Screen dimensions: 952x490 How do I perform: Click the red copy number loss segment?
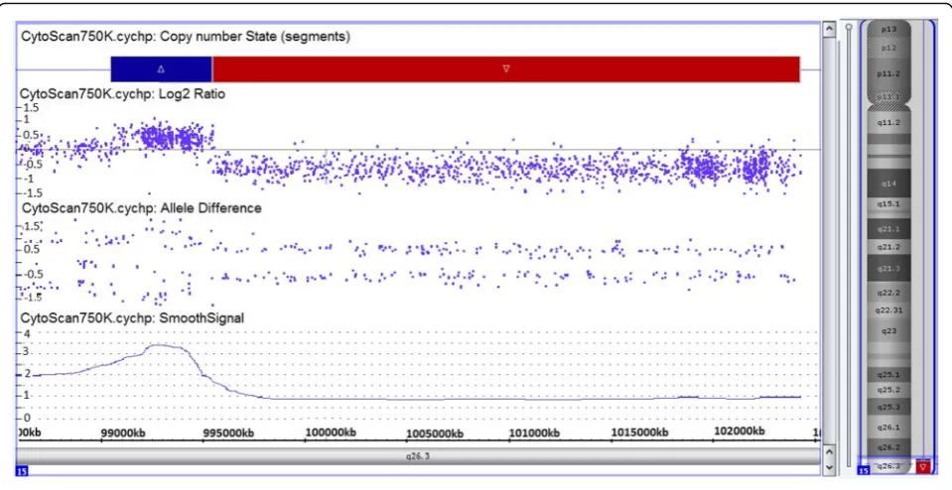tap(506, 69)
